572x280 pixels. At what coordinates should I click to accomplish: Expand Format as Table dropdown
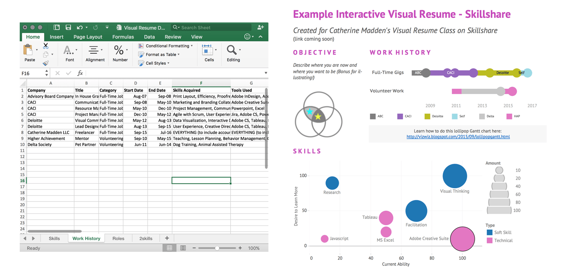(x=179, y=54)
